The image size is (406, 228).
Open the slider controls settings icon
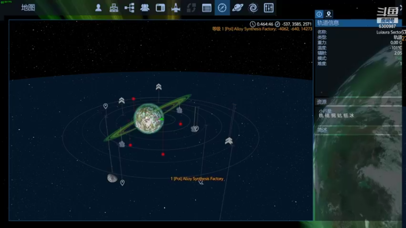pos(268,8)
